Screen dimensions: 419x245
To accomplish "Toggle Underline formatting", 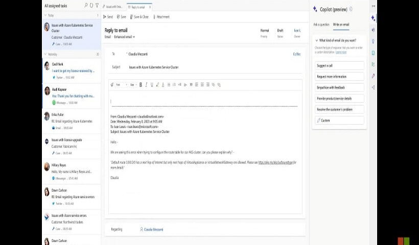I will coord(152,85).
